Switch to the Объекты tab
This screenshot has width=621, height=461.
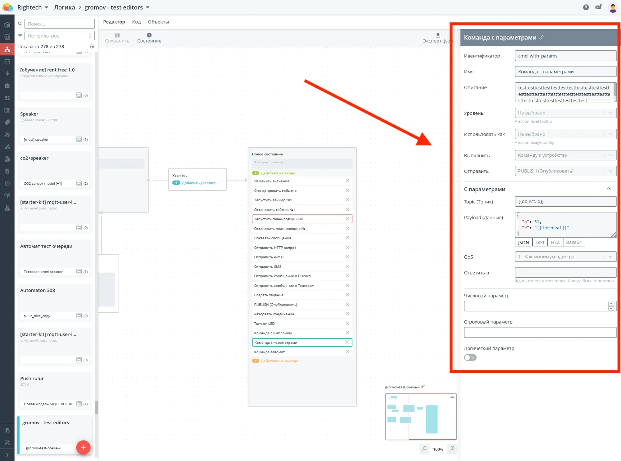158,22
